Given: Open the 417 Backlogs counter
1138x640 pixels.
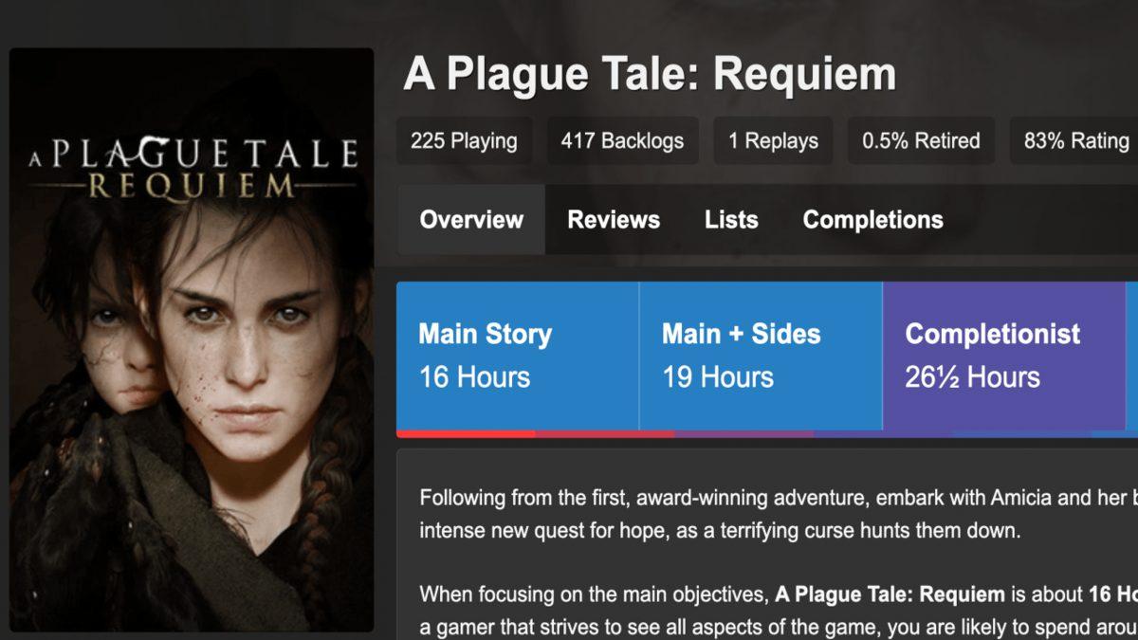Looking at the screenshot, I should coord(622,140).
